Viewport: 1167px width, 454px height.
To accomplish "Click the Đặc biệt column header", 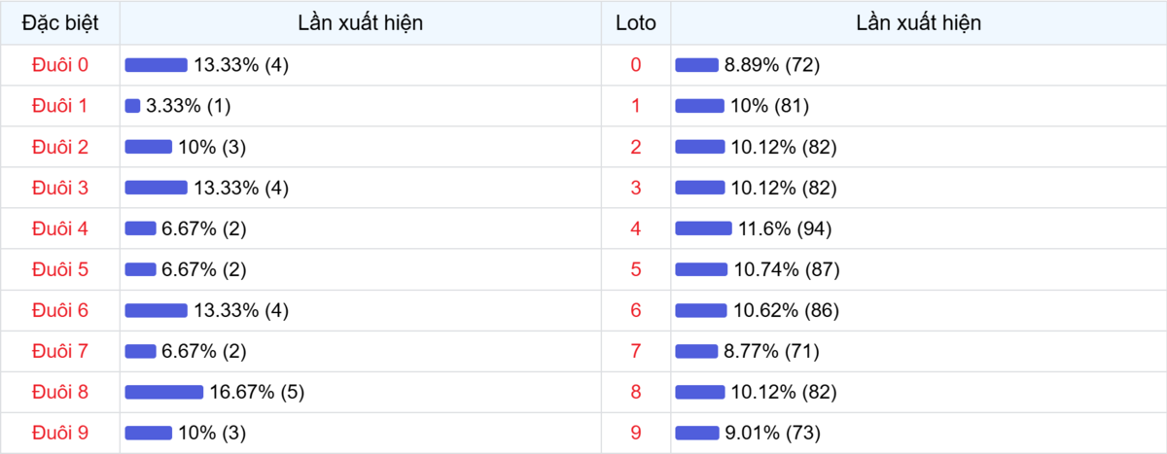I will [59, 23].
